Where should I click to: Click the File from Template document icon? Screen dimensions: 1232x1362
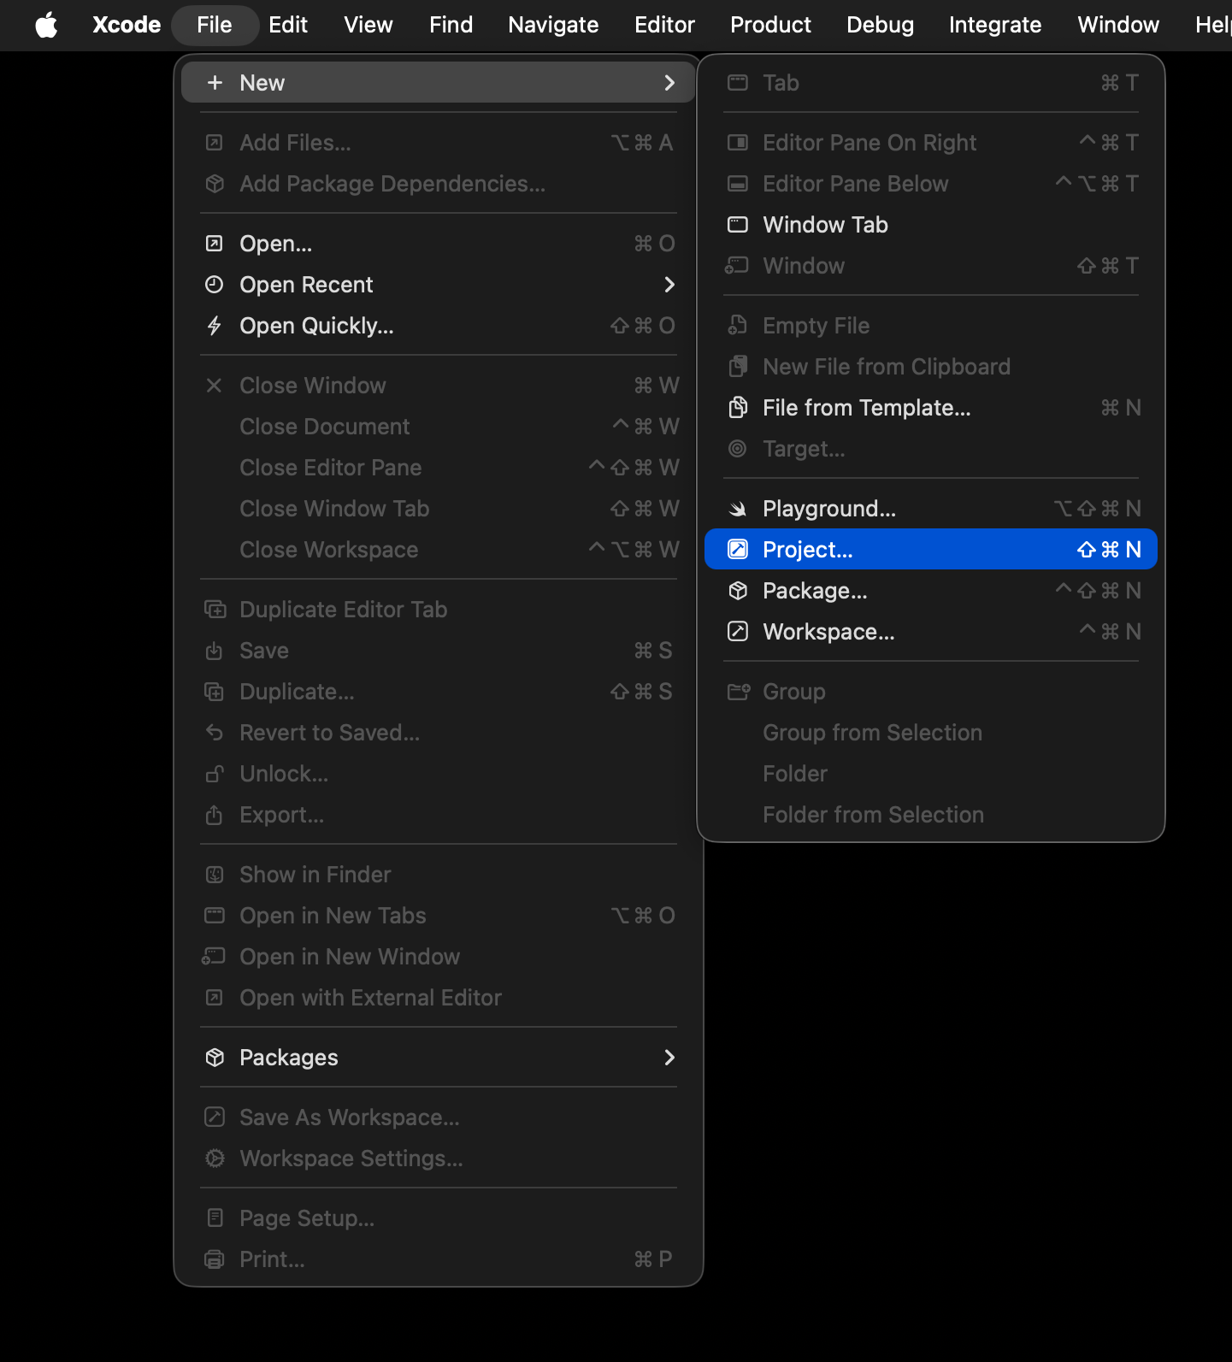[x=737, y=408]
